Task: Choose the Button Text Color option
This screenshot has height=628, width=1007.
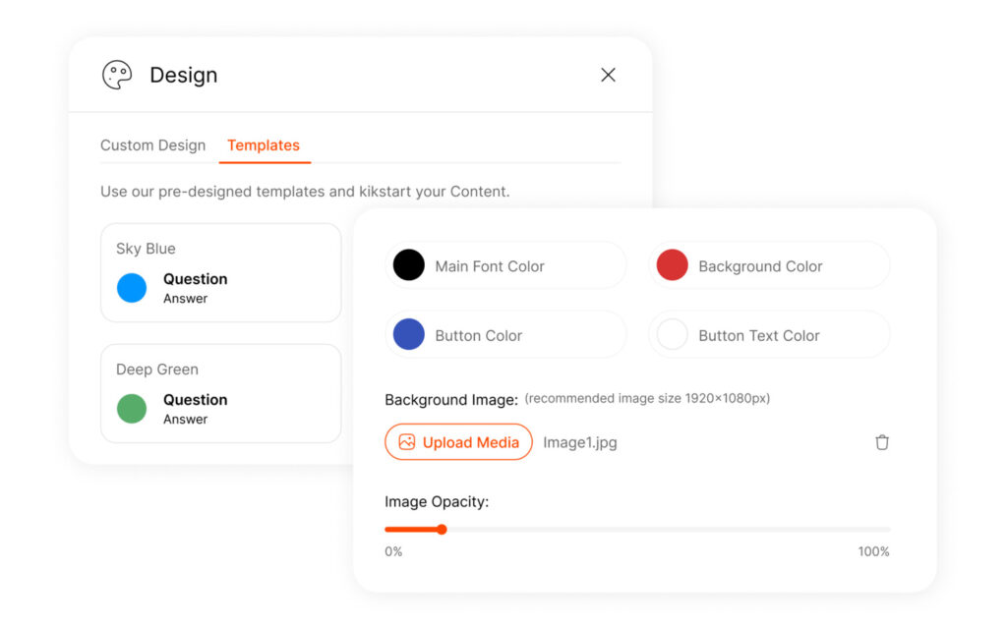Action: (x=768, y=334)
